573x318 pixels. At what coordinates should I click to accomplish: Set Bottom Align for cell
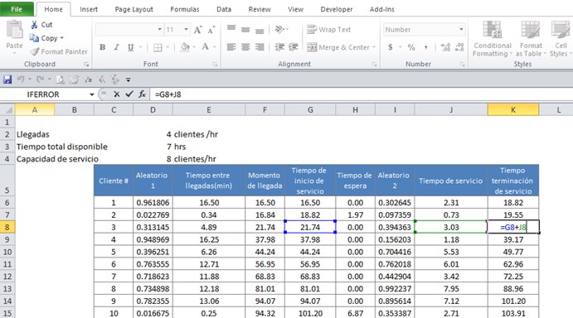[x=260, y=31]
